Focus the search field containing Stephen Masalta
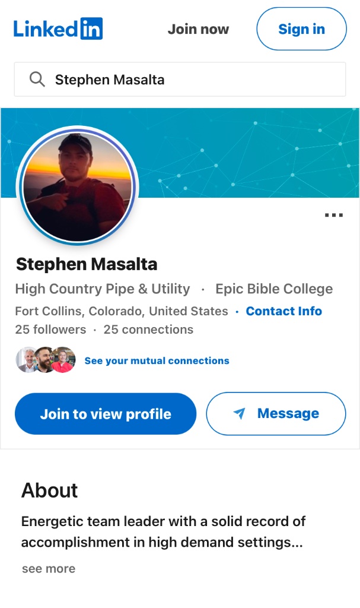360x608 pixels. point(190,80)
